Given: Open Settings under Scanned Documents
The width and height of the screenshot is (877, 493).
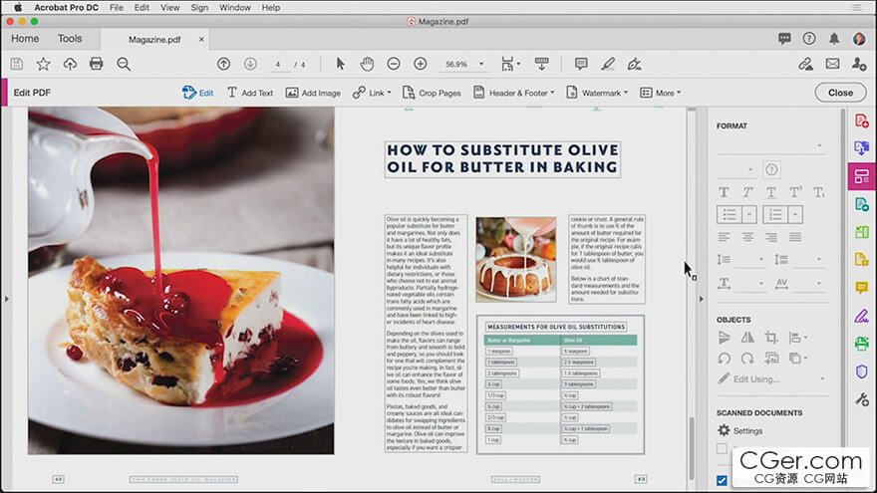Looking at the screenshot, I should coord(747,431).
